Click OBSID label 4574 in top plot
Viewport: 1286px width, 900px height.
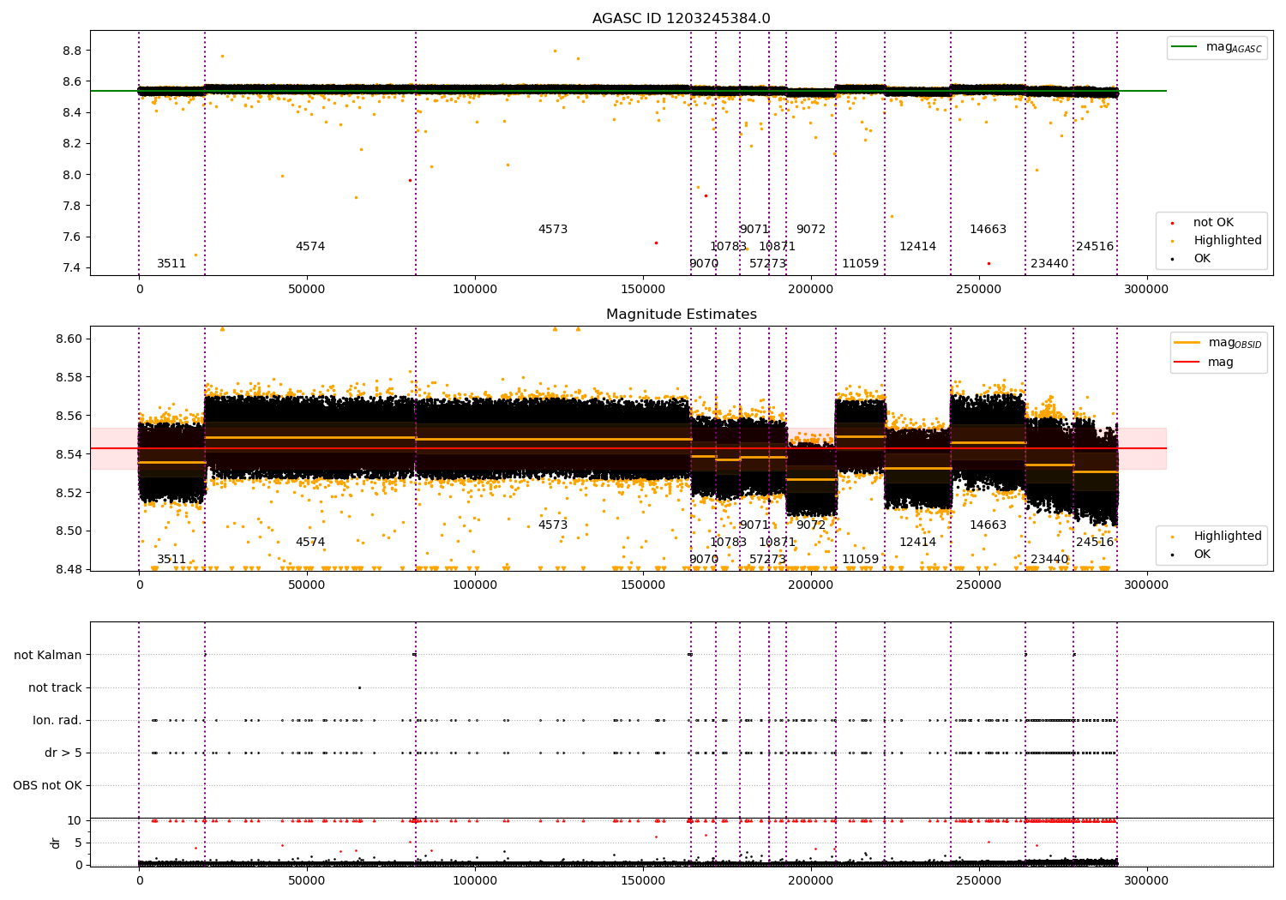(x=310, y=247)
